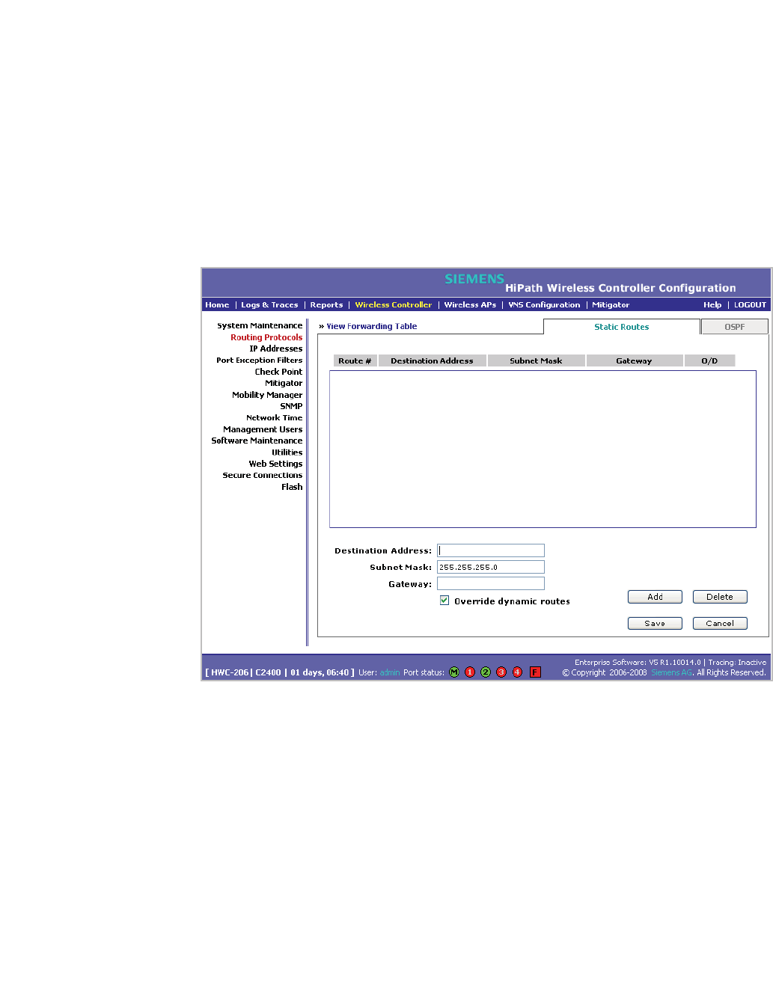773x982 pixels.
Task: Open the Wireless APs menu
Action: pyautogui.click(x=470, y=305)
